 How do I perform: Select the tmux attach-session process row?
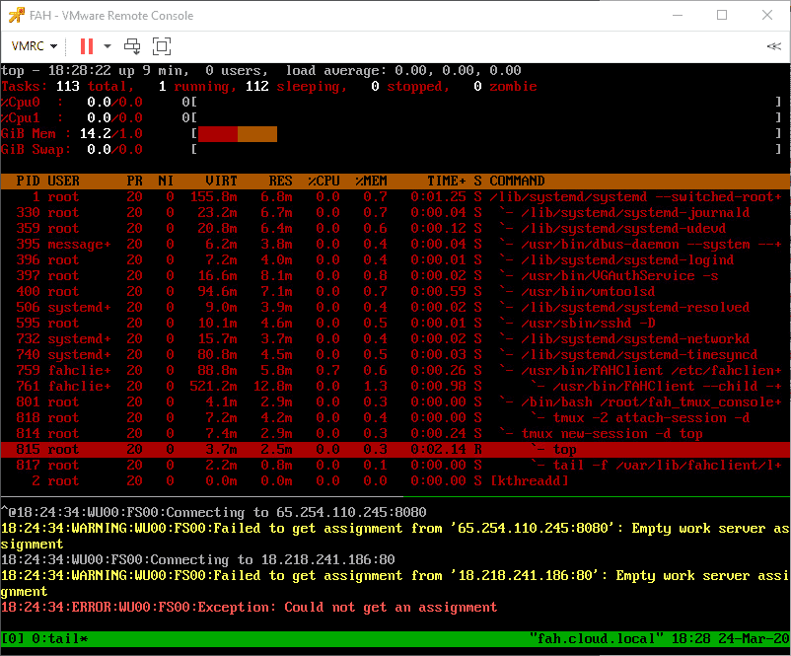(395, 418)
